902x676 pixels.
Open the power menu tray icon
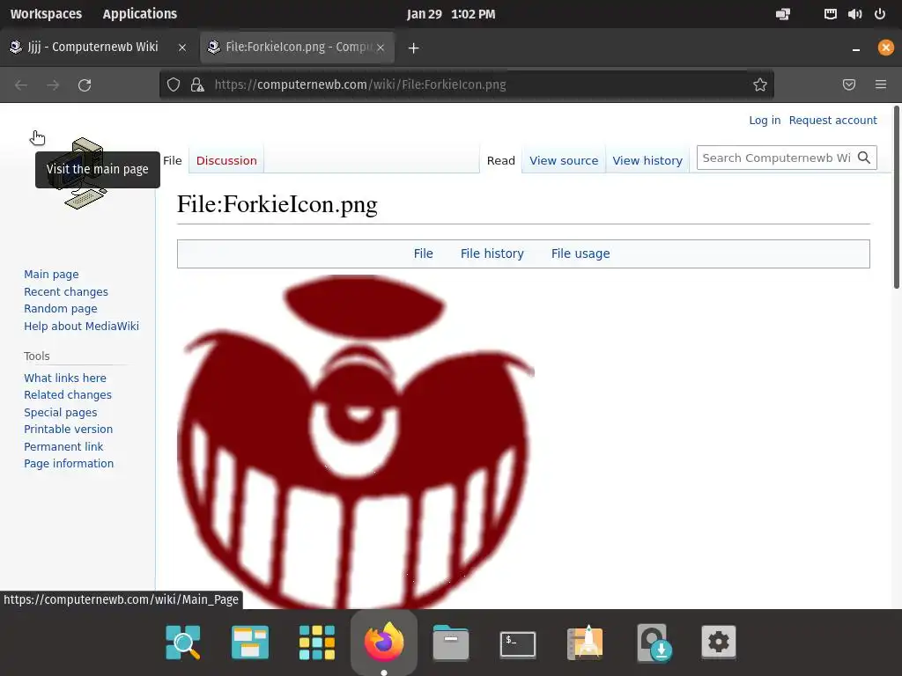click(x=880, y=14)
